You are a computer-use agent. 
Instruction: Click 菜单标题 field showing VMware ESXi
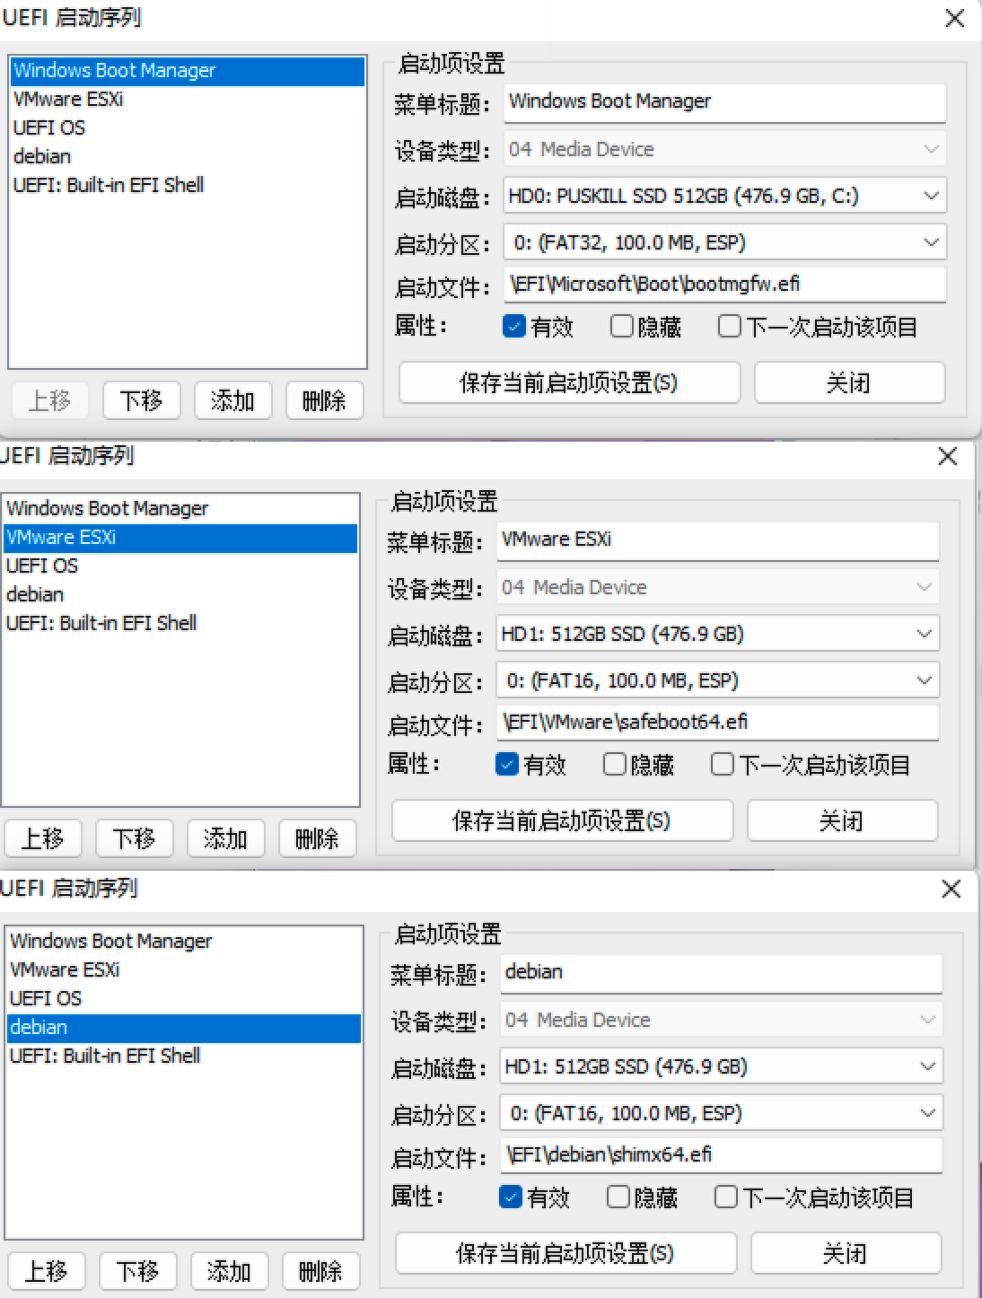click(x=717, y=539)
